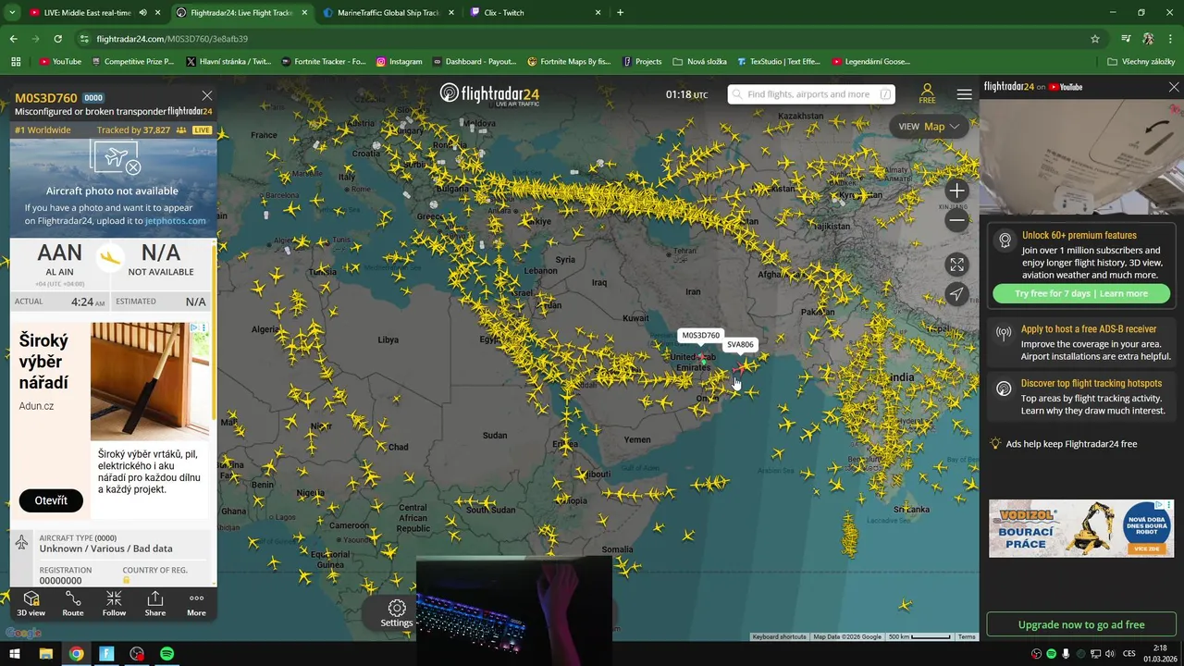Screen dimensions: 1184x666
Task: Open Spotify from the taskbar
Action: click(x=166, y=654)
